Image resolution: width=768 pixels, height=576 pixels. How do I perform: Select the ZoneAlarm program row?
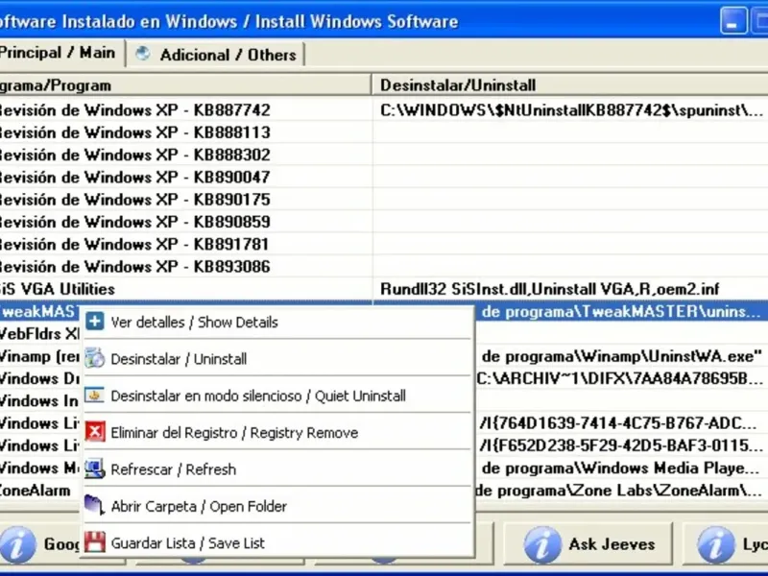click(39, 491)
